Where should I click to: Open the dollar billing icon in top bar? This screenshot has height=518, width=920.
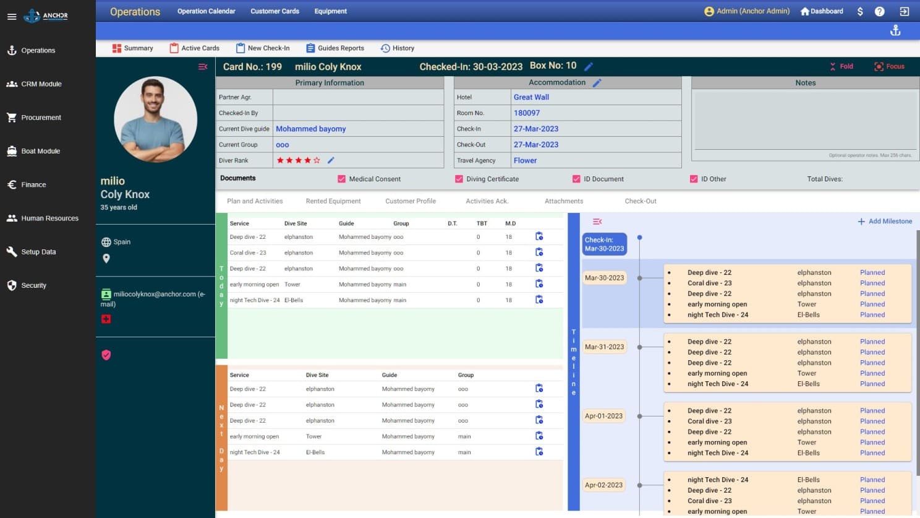pyautogui.click(x=859, y=11)
